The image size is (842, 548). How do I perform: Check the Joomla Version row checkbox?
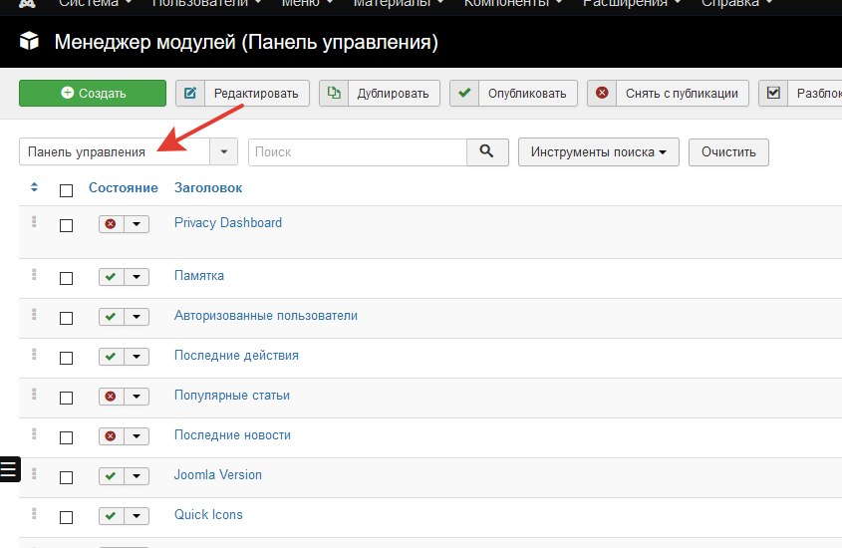tap(66, 477)
